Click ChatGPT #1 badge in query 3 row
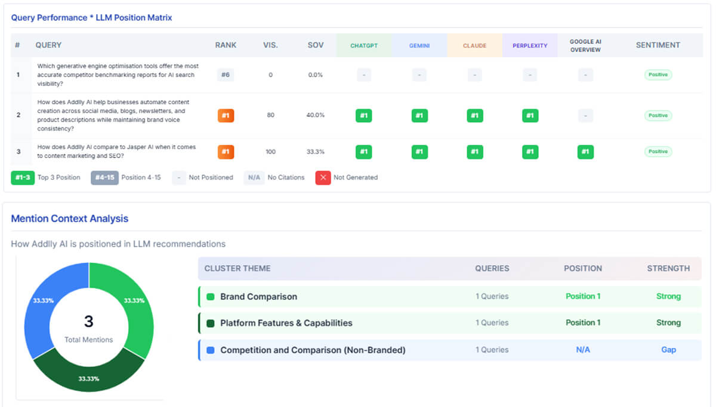716x407 pixels. click(363, 151)
